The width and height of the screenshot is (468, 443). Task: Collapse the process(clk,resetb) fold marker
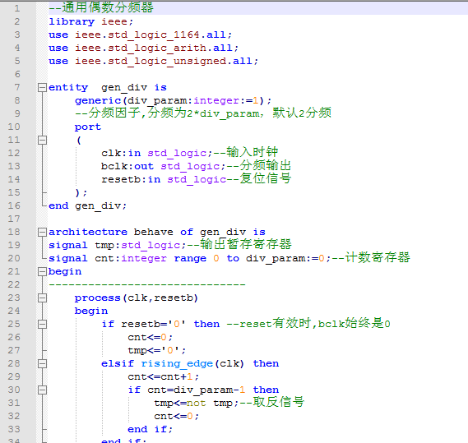[43, 298]
